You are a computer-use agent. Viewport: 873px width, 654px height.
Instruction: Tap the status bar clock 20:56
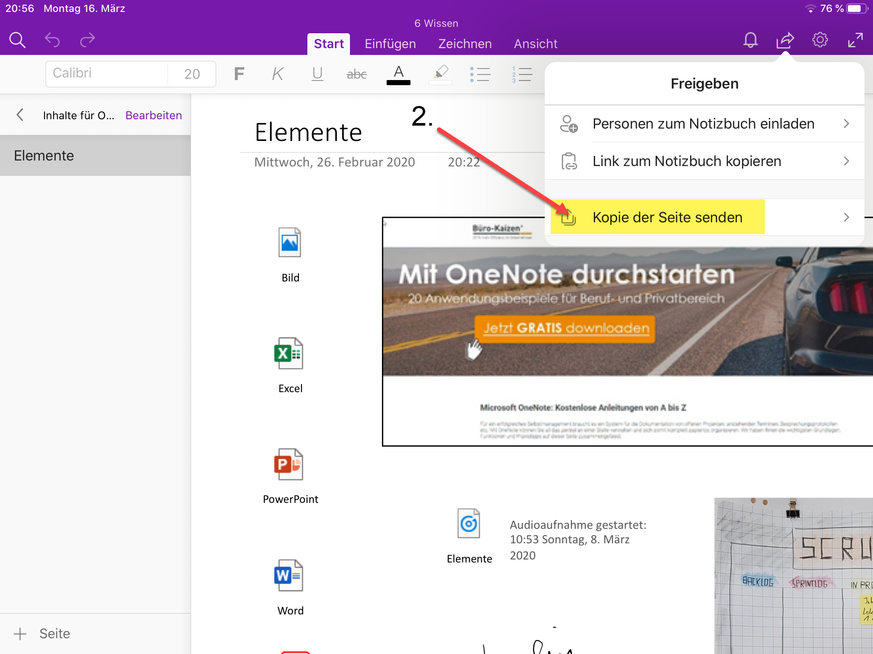tap(20, 9)
